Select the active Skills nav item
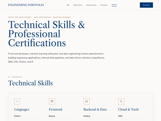The width and height of the screenshot is (161, 121). (114, 5)
